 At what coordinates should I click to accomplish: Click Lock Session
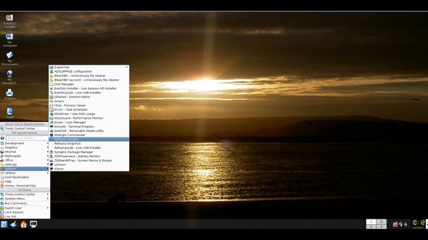coord(25,212)
